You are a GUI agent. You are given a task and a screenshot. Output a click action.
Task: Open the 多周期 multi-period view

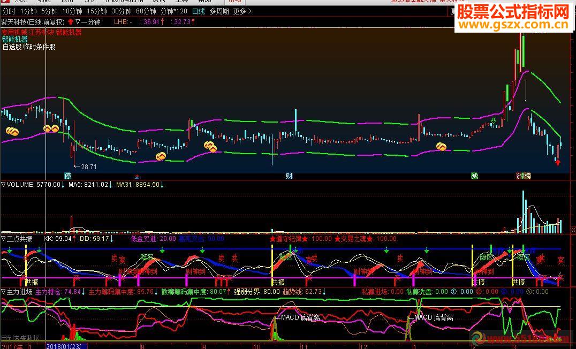(219, 11)
